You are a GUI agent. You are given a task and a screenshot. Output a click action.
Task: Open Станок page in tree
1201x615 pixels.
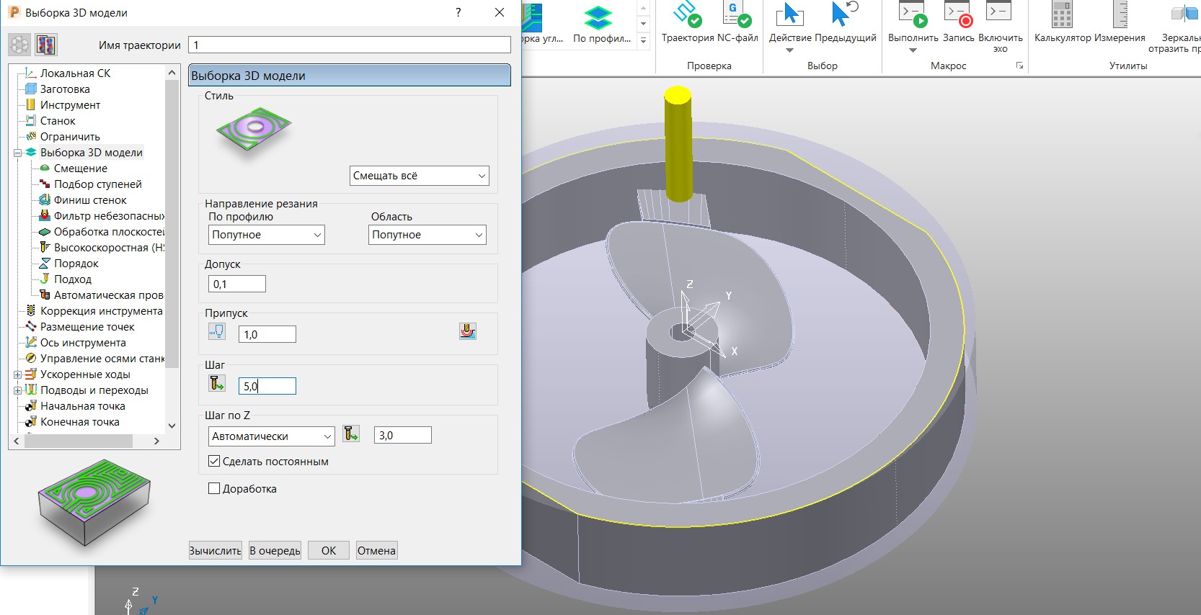[x=58, y=120]
